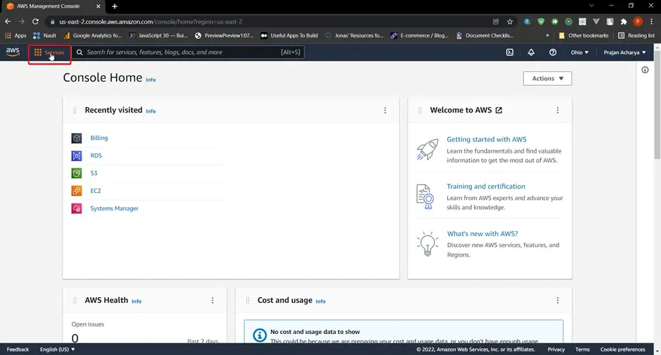Reload the page with refresh icon
The width and height of the screenshot is (661, 355).
[35, 22]
